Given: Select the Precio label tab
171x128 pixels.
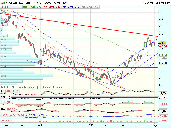Looking at the screenshot, I should click(4, 7).
